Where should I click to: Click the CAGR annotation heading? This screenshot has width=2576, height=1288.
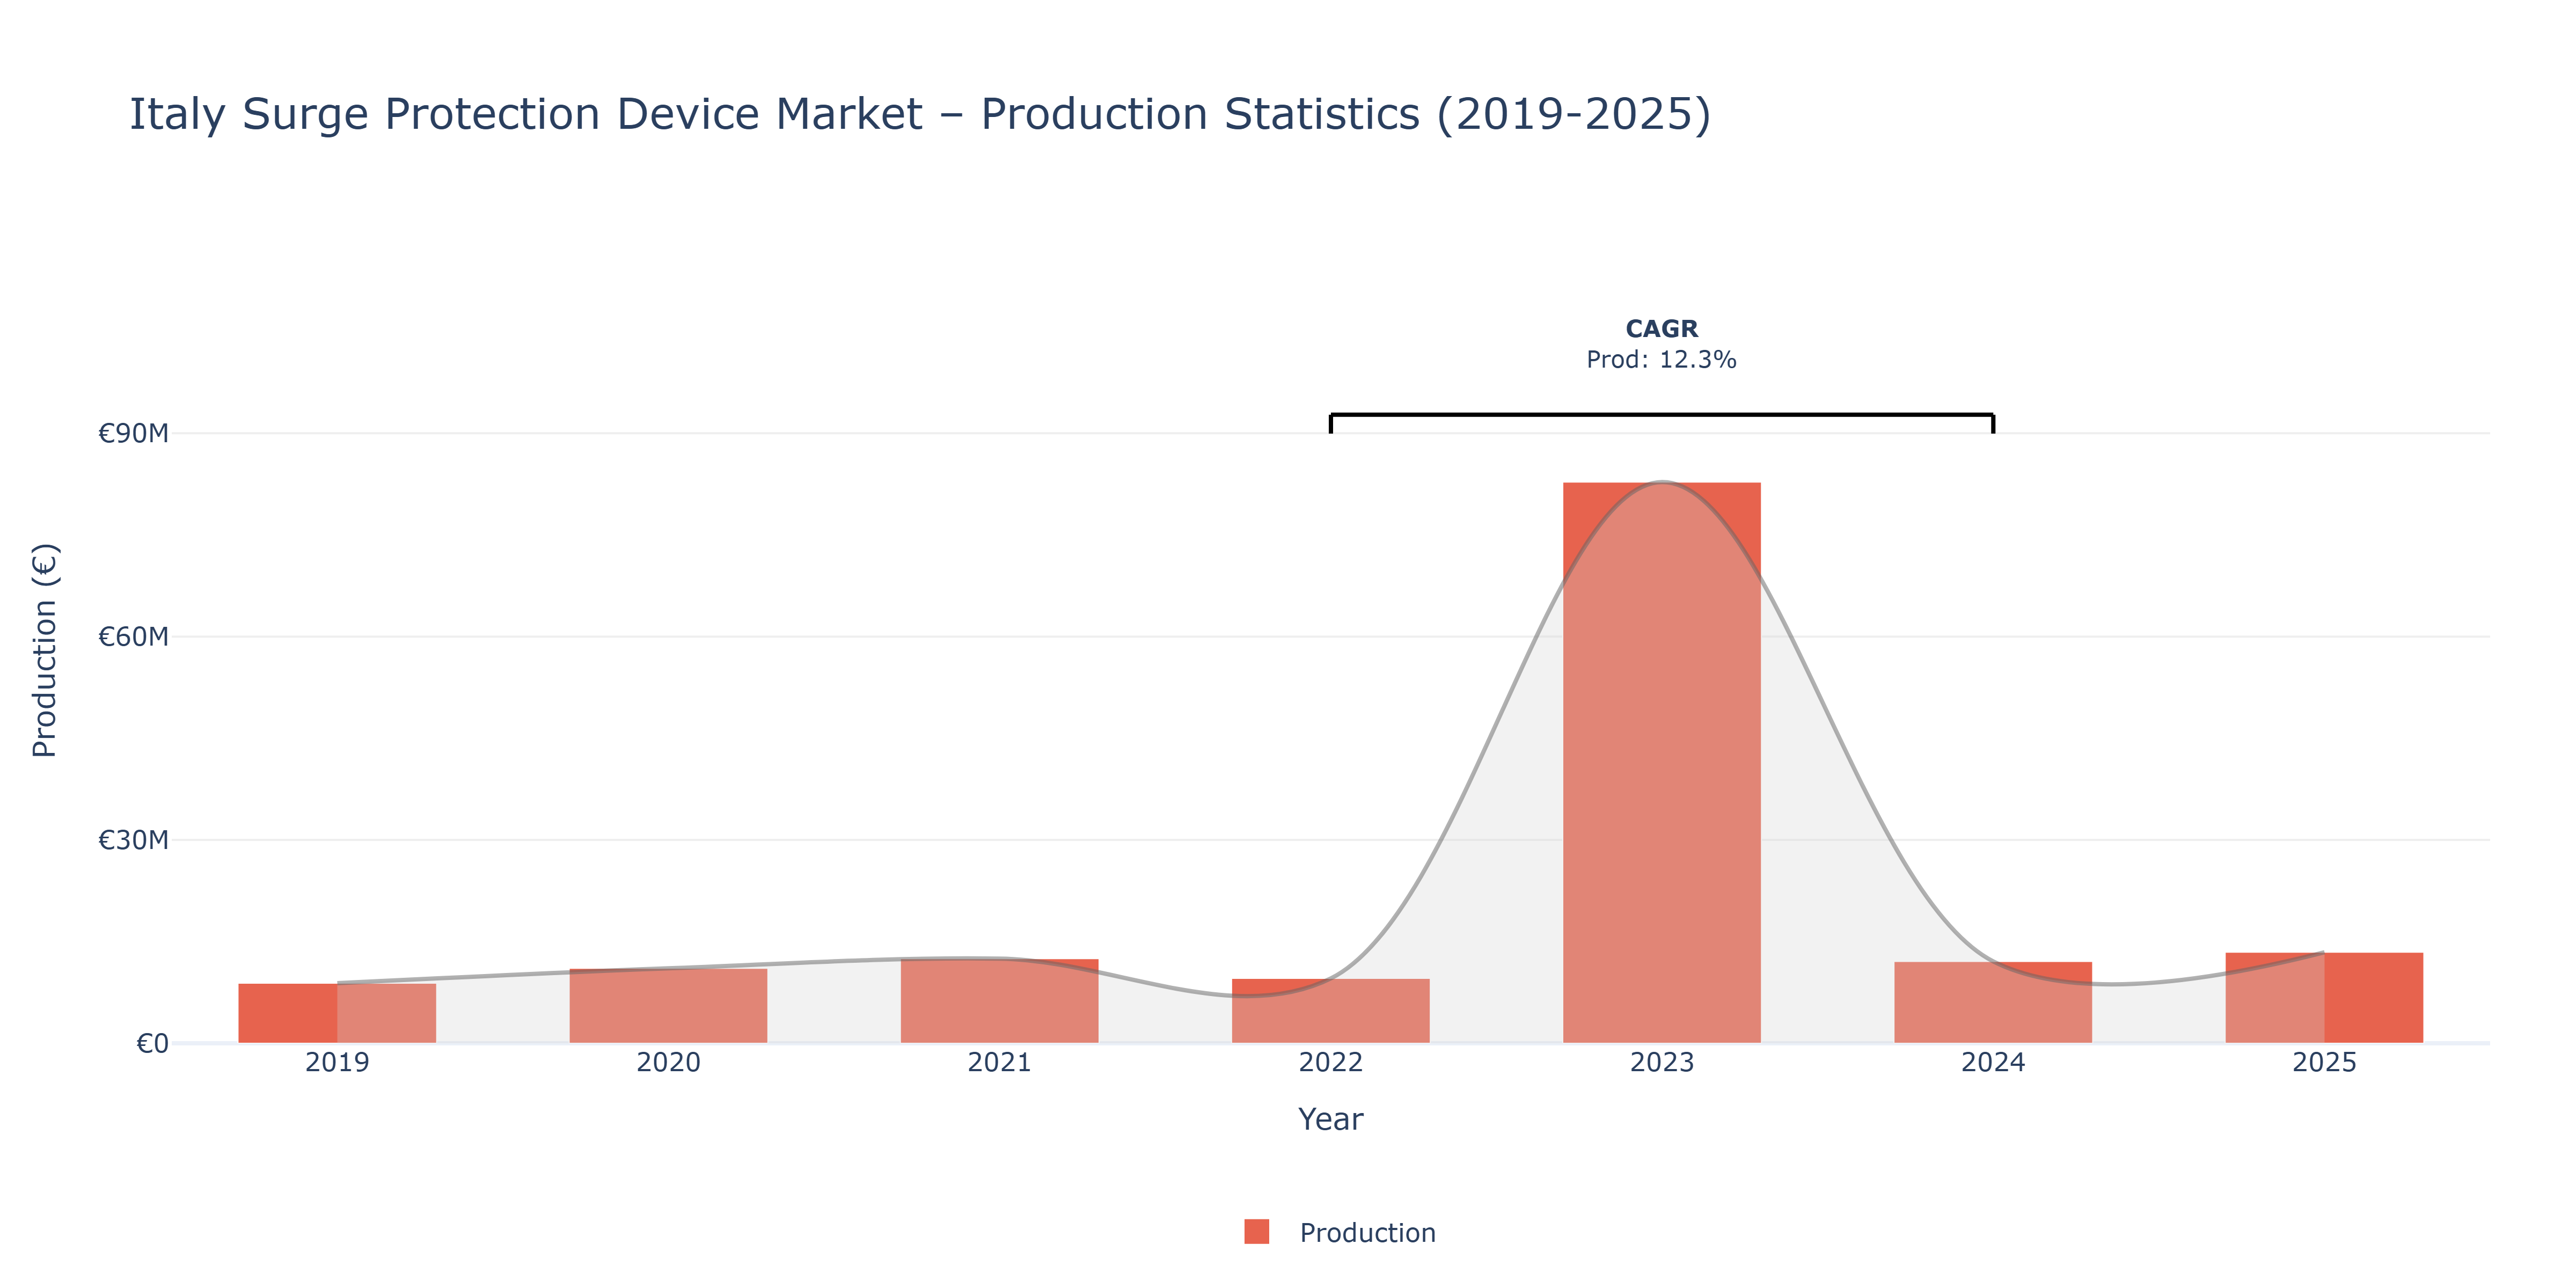(1661, 329)
